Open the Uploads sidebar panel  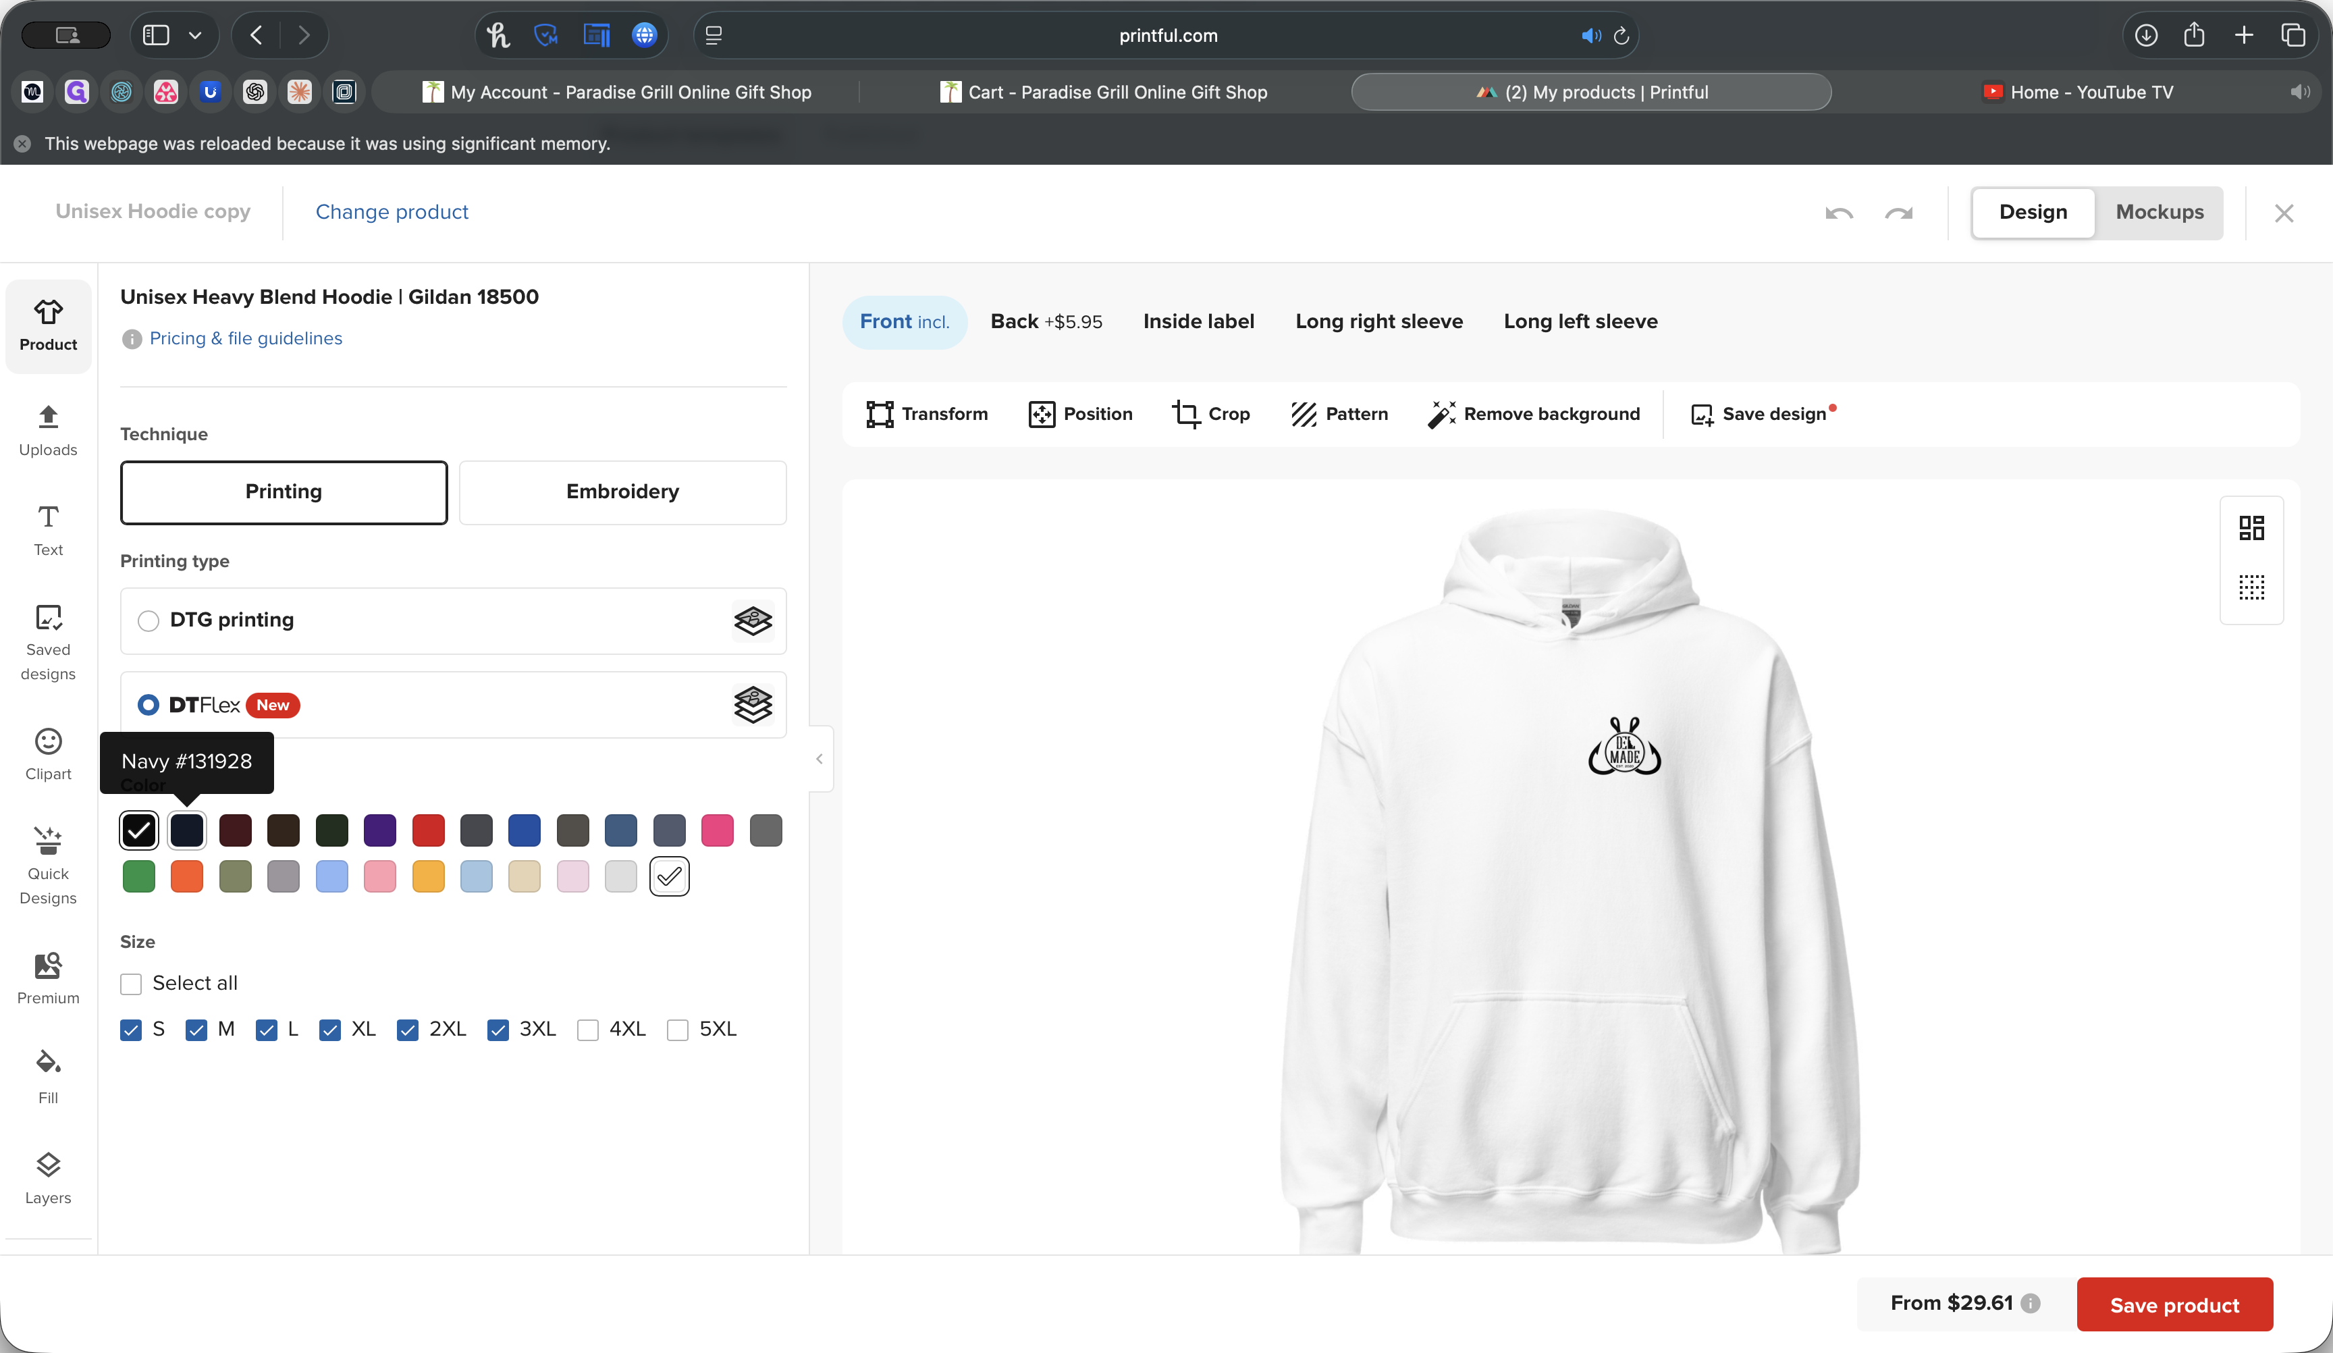48,429
